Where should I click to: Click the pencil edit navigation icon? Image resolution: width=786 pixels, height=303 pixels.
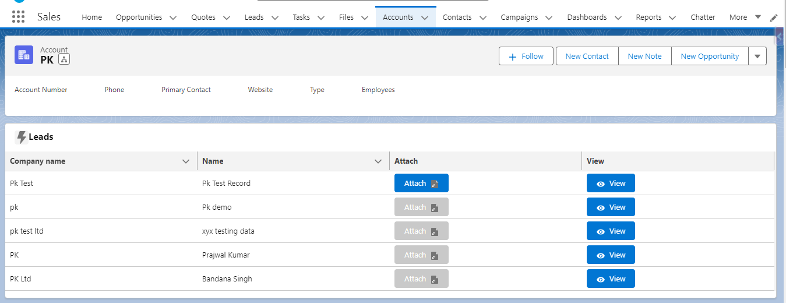pyautogui.click(x=774, y=17)
